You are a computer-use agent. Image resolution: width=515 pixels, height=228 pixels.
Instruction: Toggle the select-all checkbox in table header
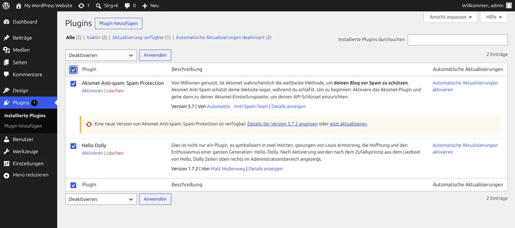(x=73, y=69)
